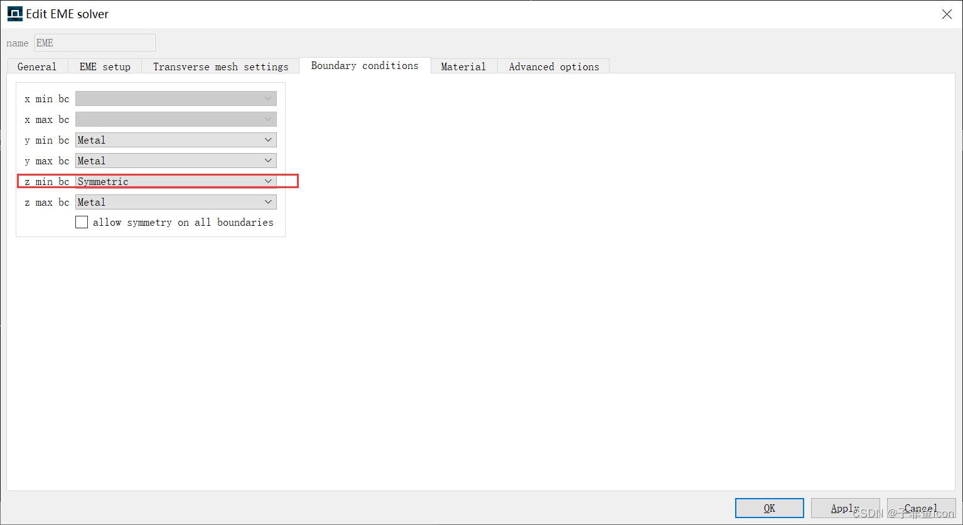Open the y min bc Metal dropdown
This screenshot has height=525, width=963.
(x=176, y=140)
